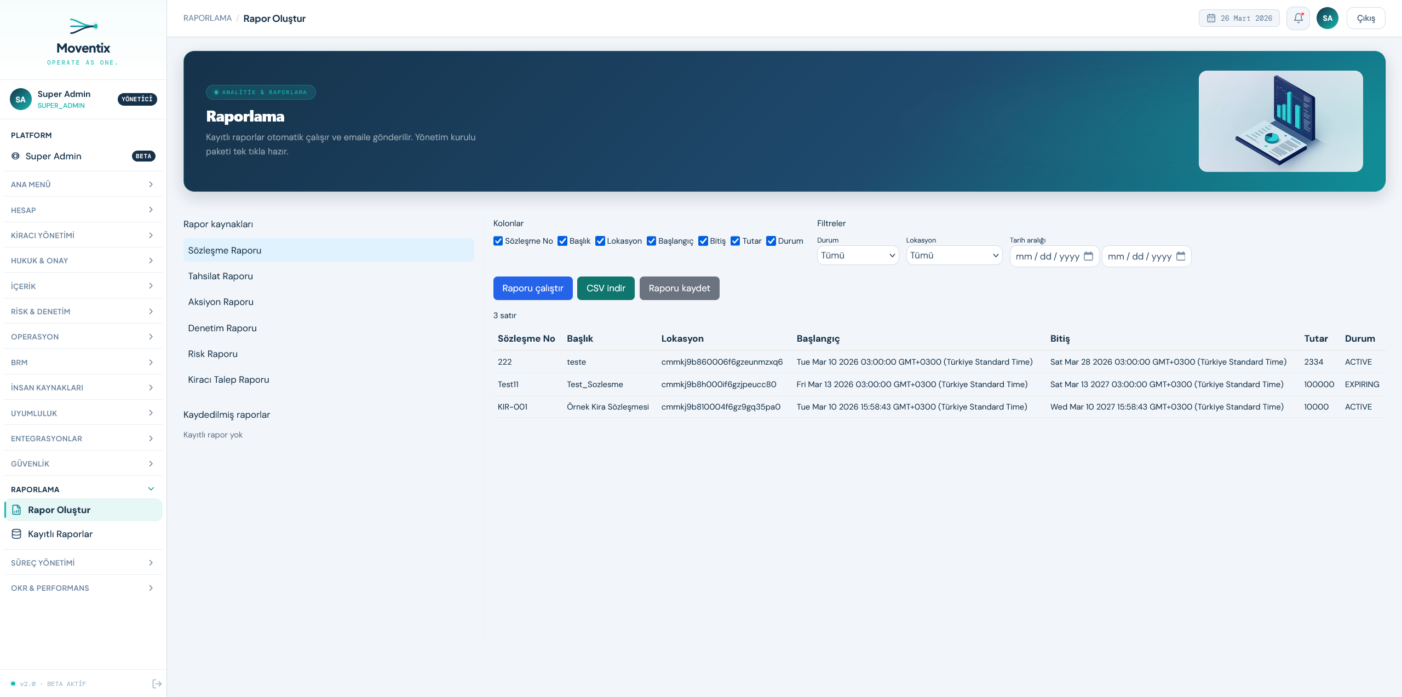Click the Raporu çalıştır button
The image size is (1402, 697).
coord(533,288)
